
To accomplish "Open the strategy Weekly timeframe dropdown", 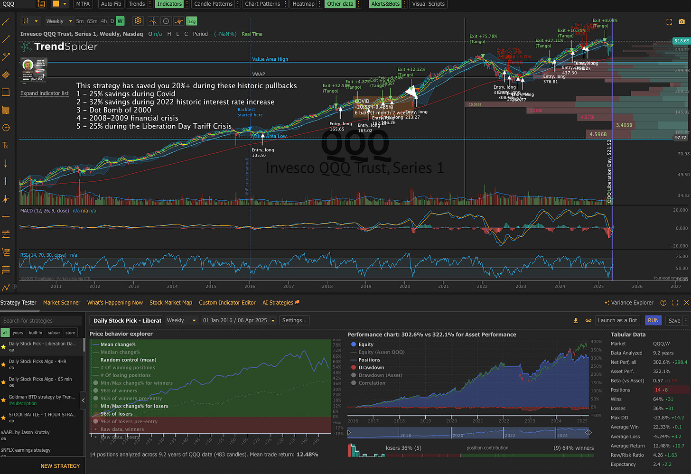I will pos(181,321).
